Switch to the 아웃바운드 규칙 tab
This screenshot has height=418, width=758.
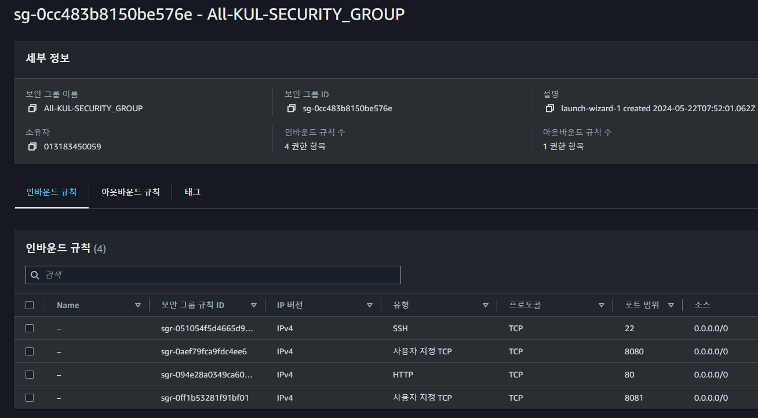[130, 192]
